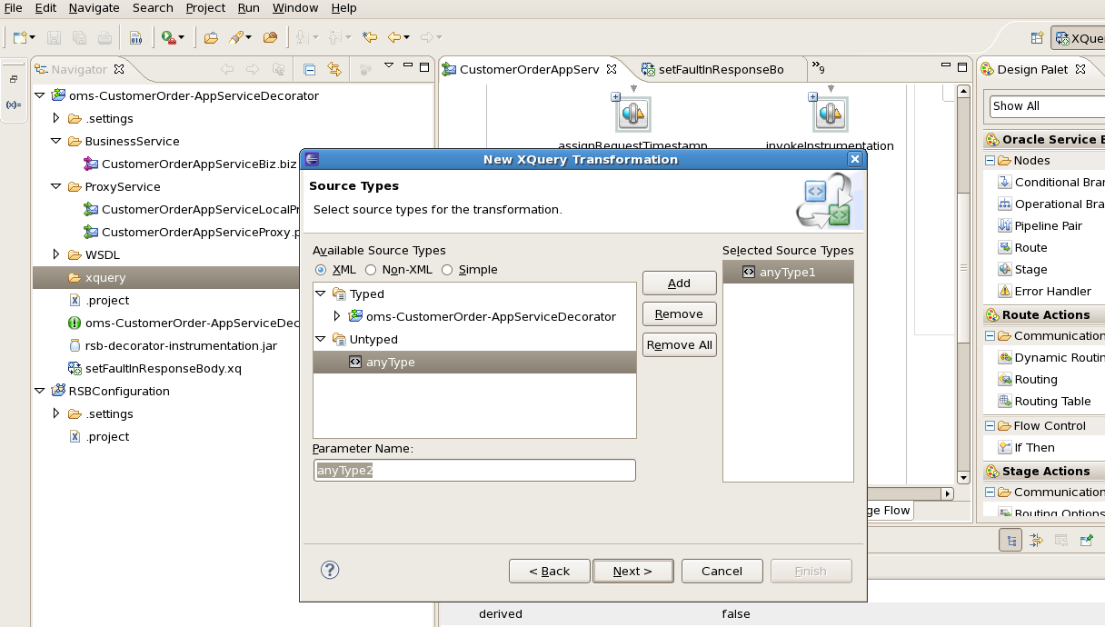Open the File menu

click(x=13, y=7)
